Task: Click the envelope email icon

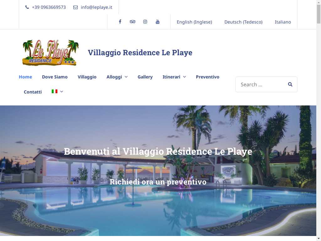Action: pos(76,8)
